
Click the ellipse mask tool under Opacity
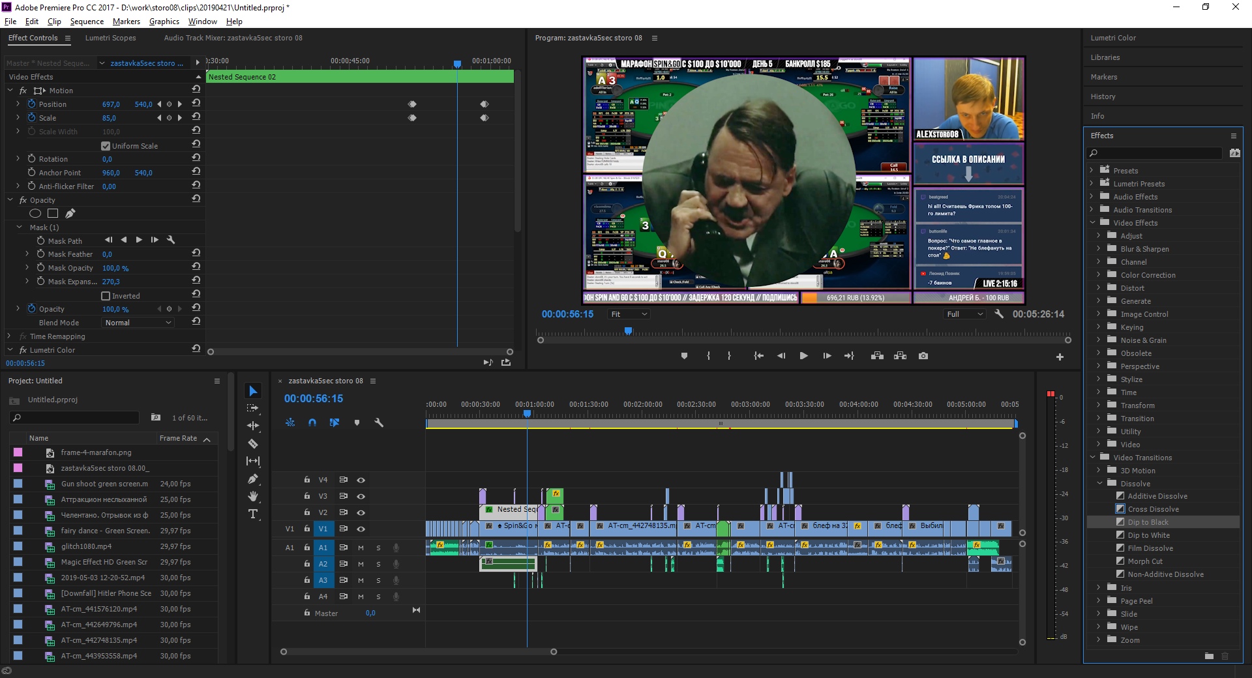(35, 213)
